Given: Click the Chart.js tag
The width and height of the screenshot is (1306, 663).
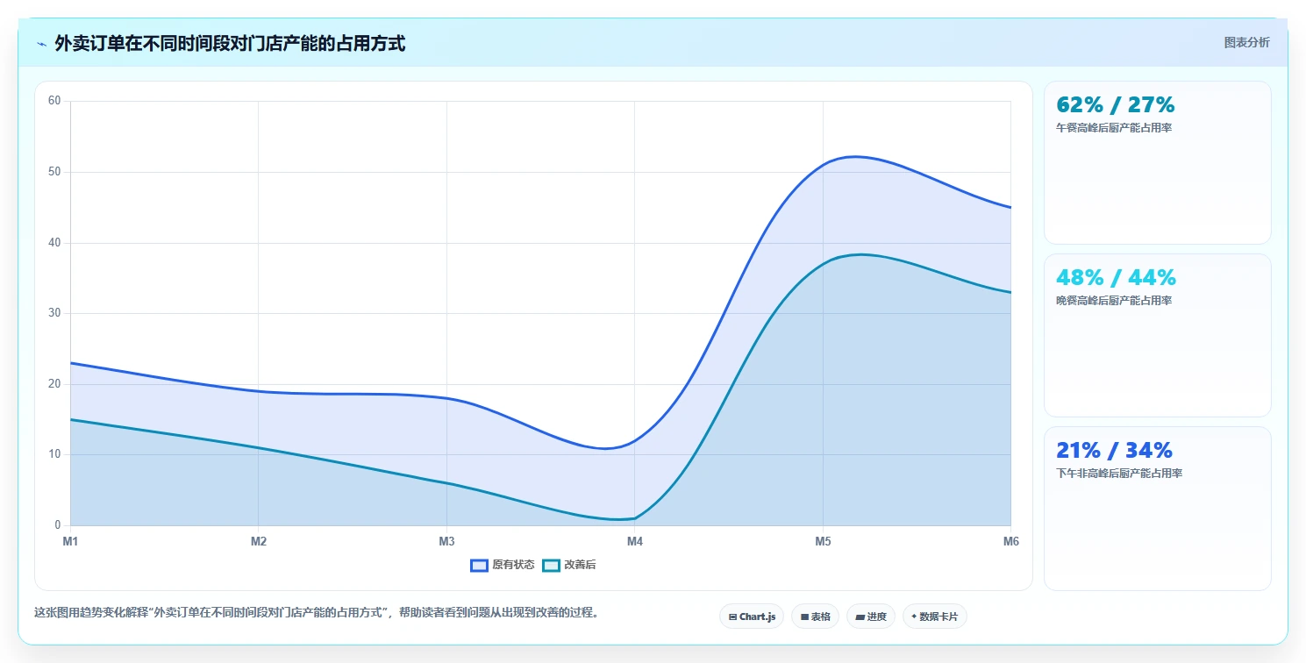Looking at the screenshot, I should click(752, 617).
